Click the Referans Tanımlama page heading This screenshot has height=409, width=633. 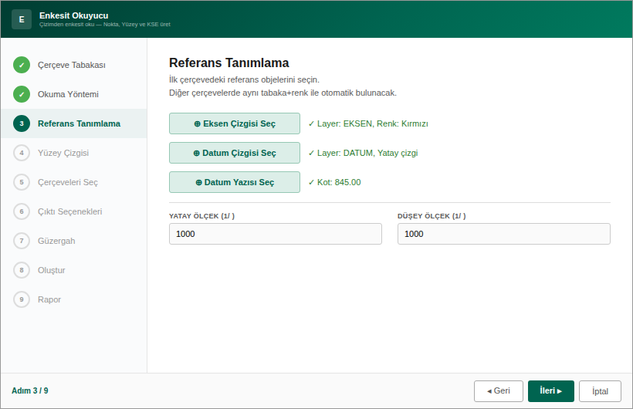pos(229,63)
